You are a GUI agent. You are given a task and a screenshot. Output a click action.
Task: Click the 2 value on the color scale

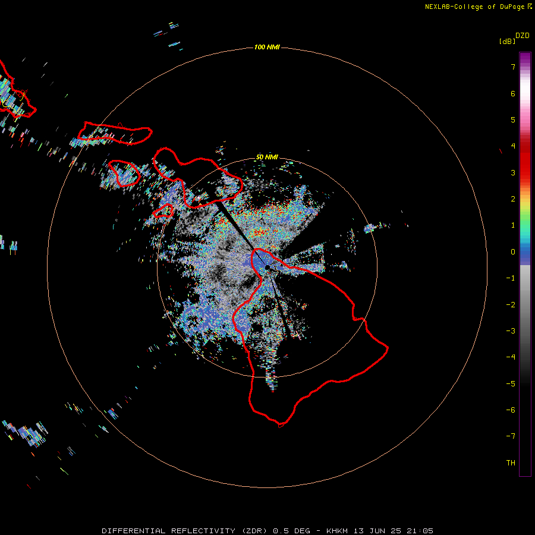[x=513, y=199]
